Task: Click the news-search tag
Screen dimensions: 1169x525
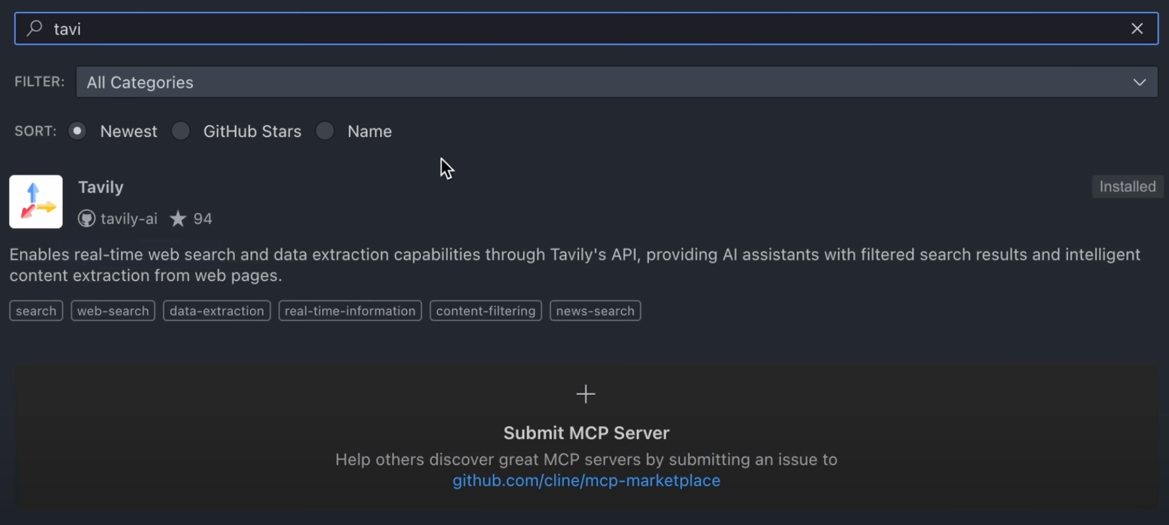Action: pyautogui.click(x=595, y=311)
